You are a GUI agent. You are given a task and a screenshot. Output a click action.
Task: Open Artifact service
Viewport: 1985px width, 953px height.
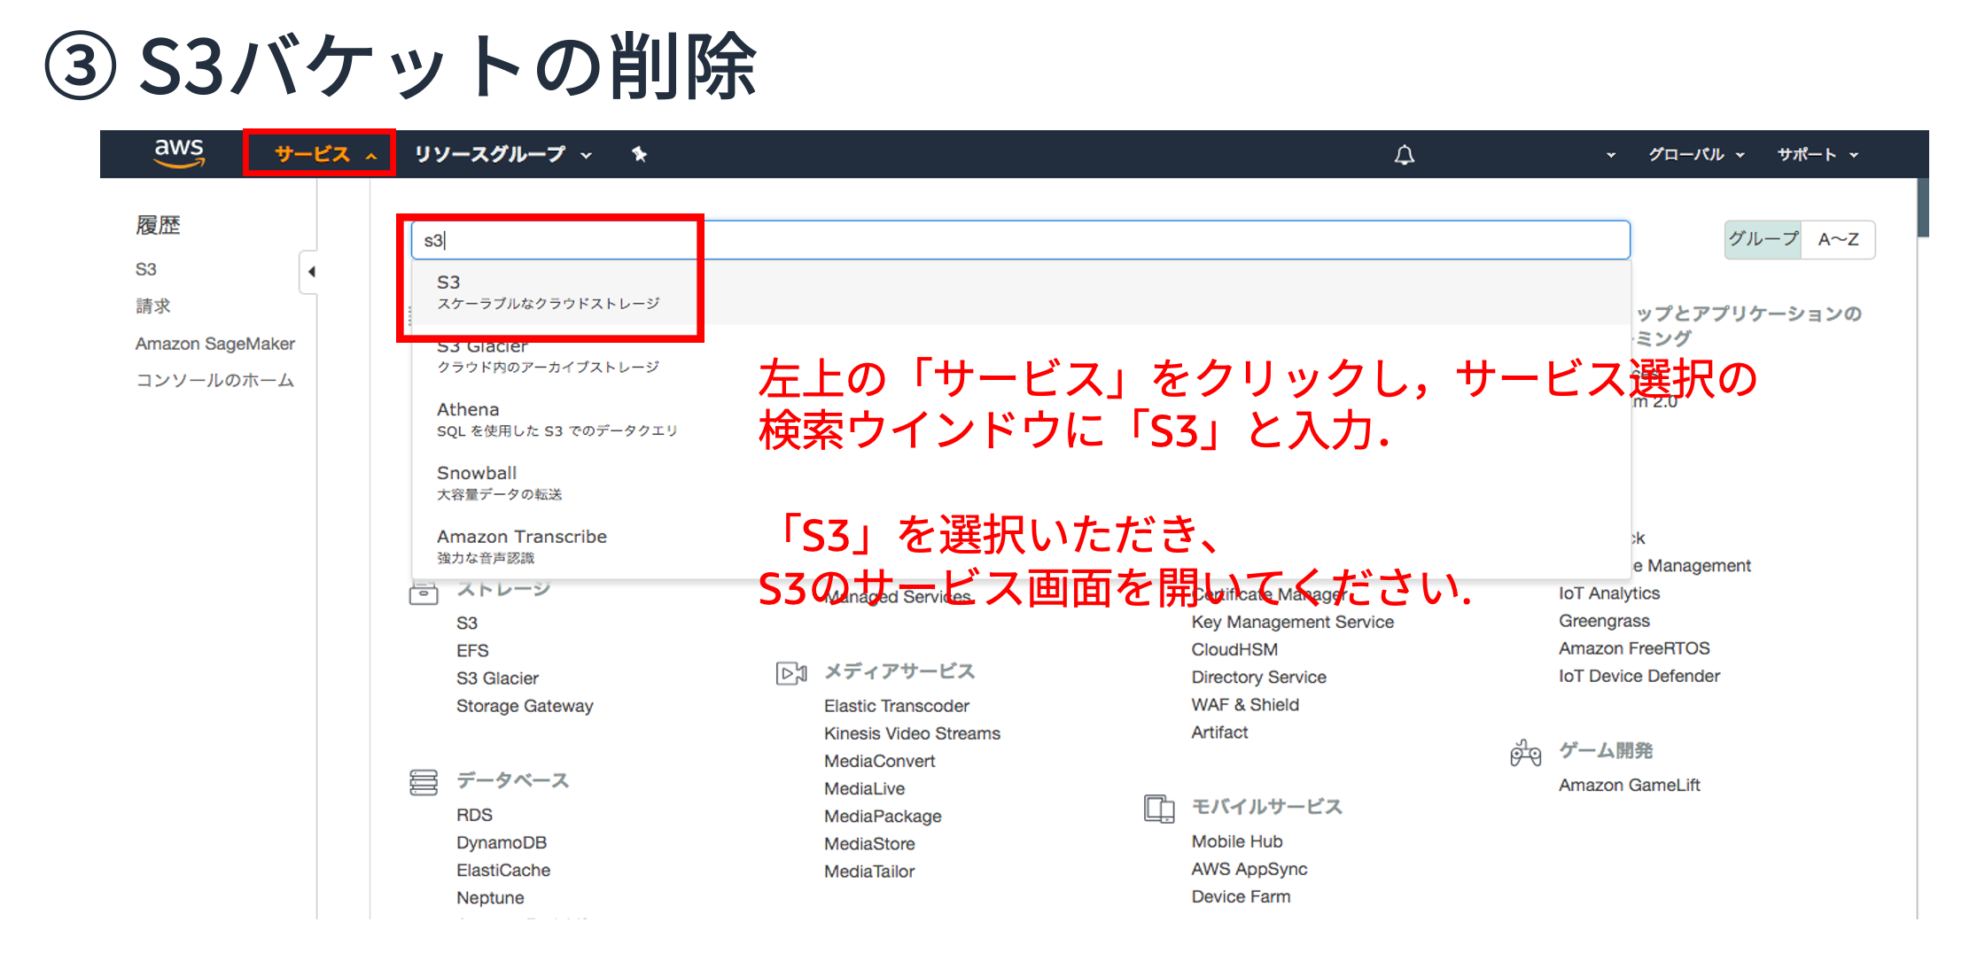pyautogui.click(x=1219, y=732)
